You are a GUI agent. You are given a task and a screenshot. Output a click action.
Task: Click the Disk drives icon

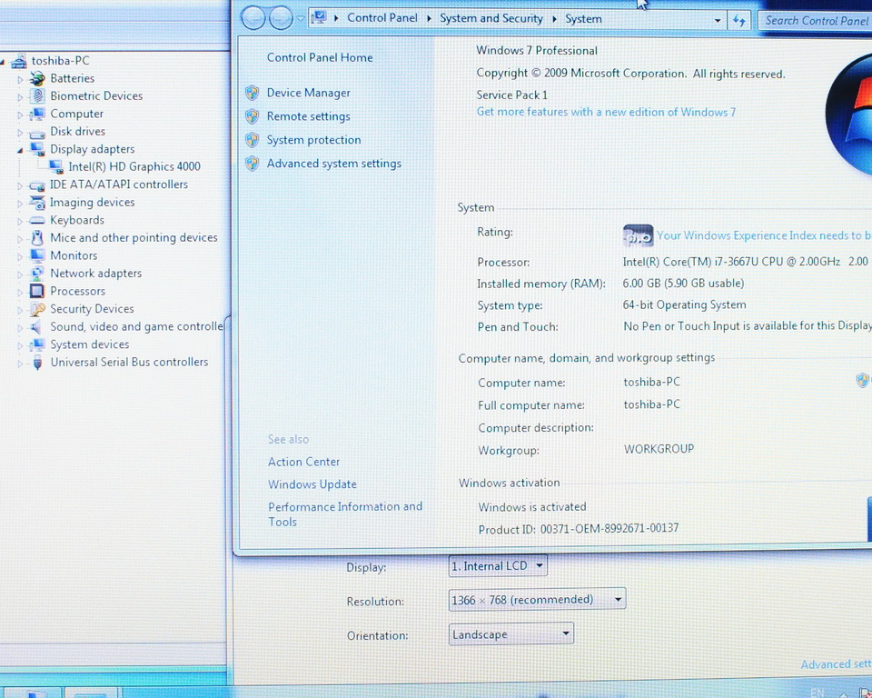point(37,134)
